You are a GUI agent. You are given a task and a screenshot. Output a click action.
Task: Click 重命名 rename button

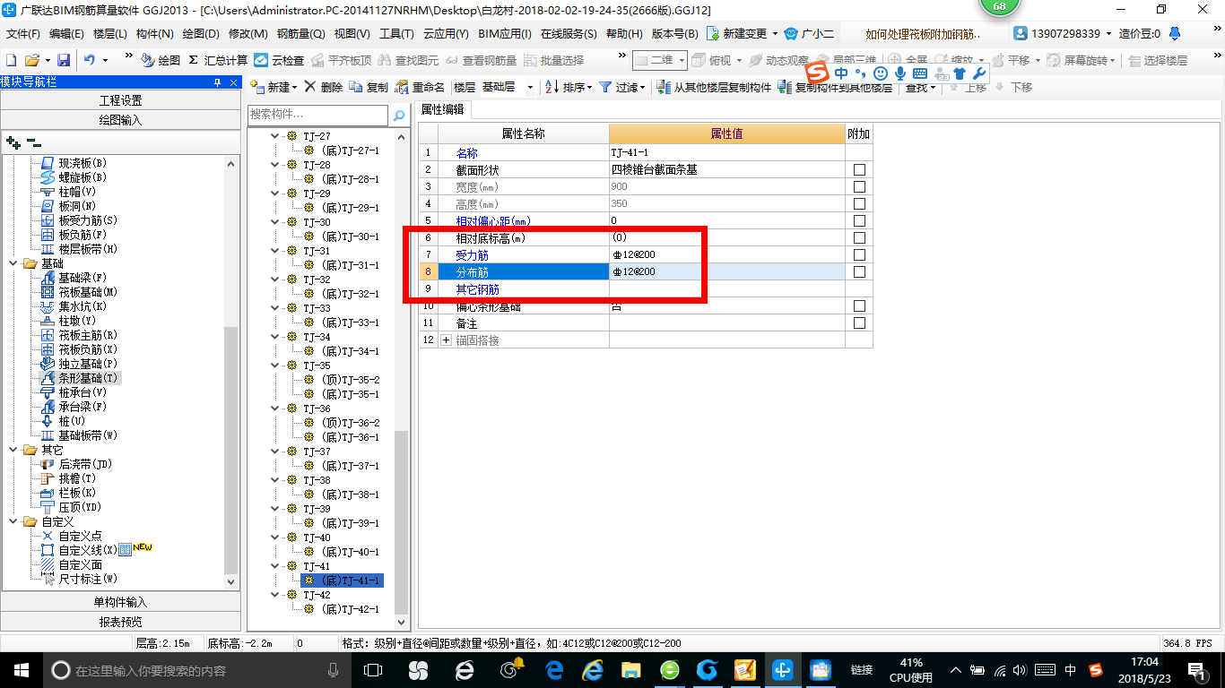coord(420,87)
